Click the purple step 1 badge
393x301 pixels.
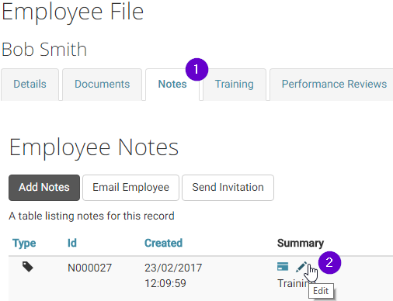[196, 70]
